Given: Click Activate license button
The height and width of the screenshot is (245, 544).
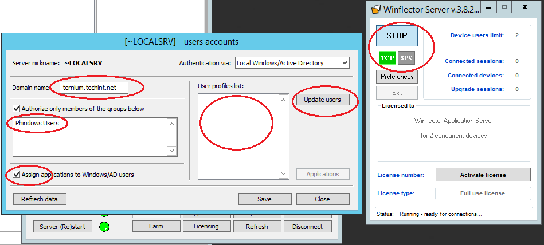Looking at the screenshot, I should (x=483, y=175).
